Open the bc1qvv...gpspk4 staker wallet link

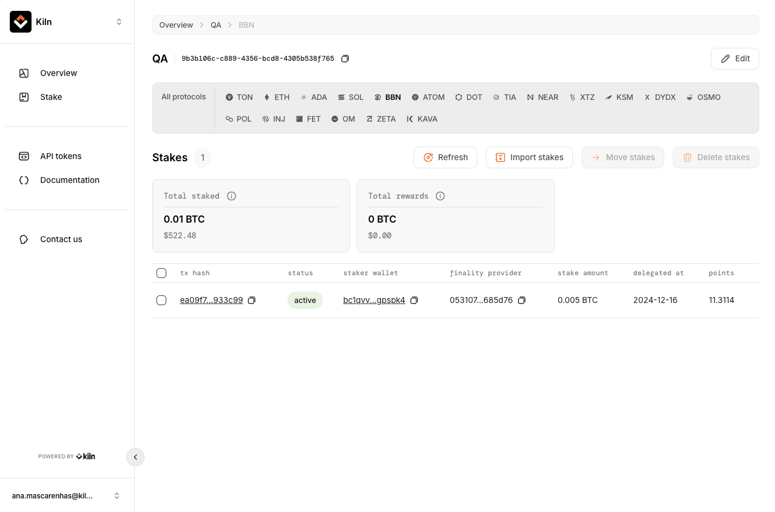374,300
